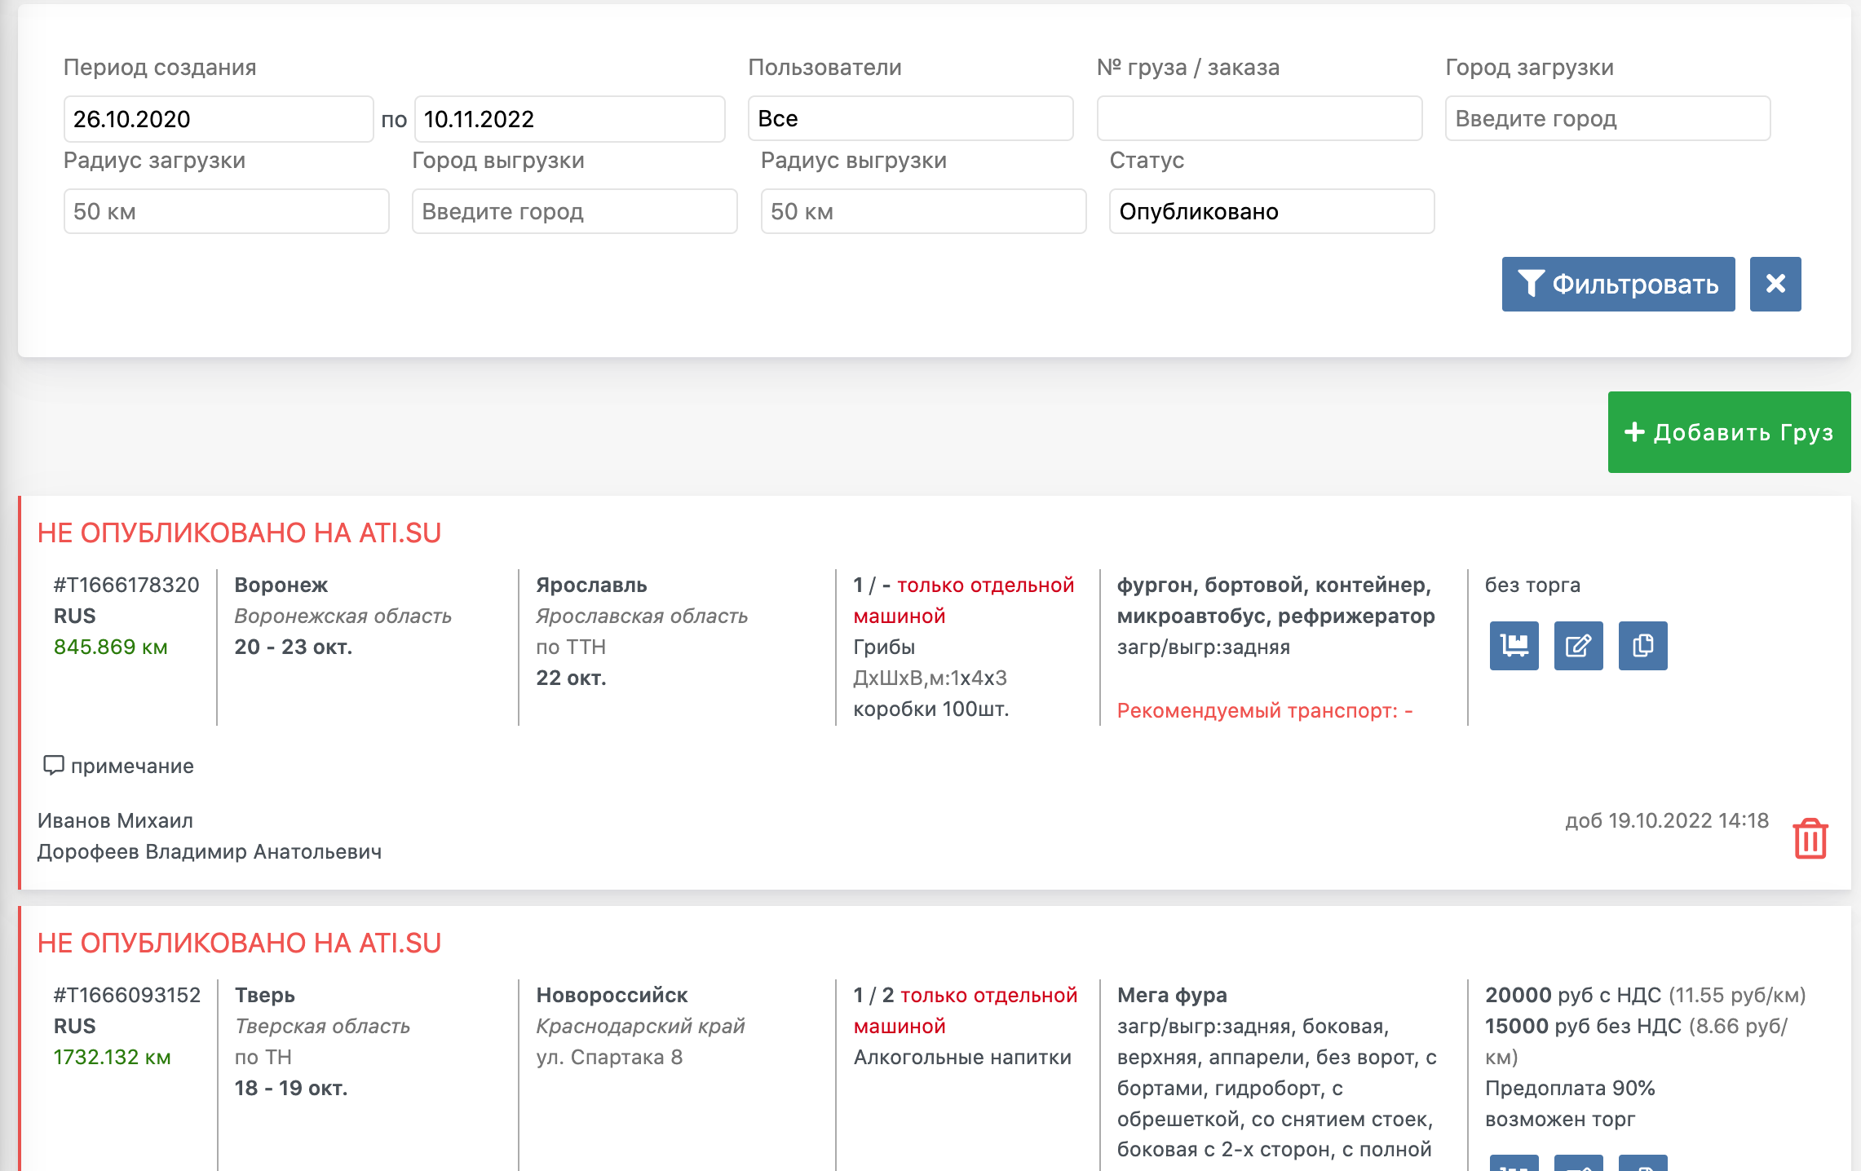Screen dimensions: 1861x1171
Task: Click Добавить Груз button
Action: tap(1729, 432)
